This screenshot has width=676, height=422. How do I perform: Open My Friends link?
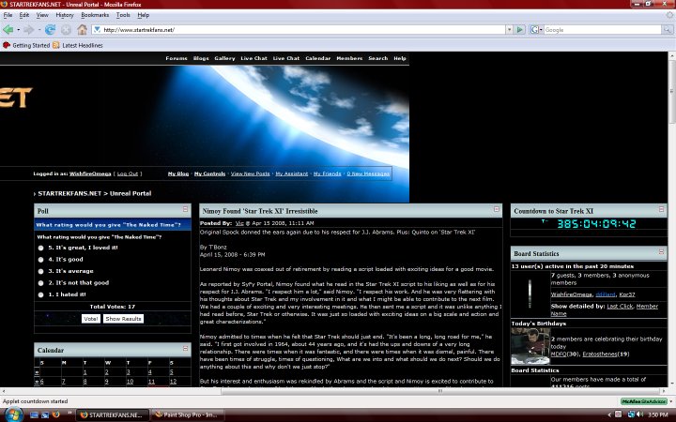328,173
